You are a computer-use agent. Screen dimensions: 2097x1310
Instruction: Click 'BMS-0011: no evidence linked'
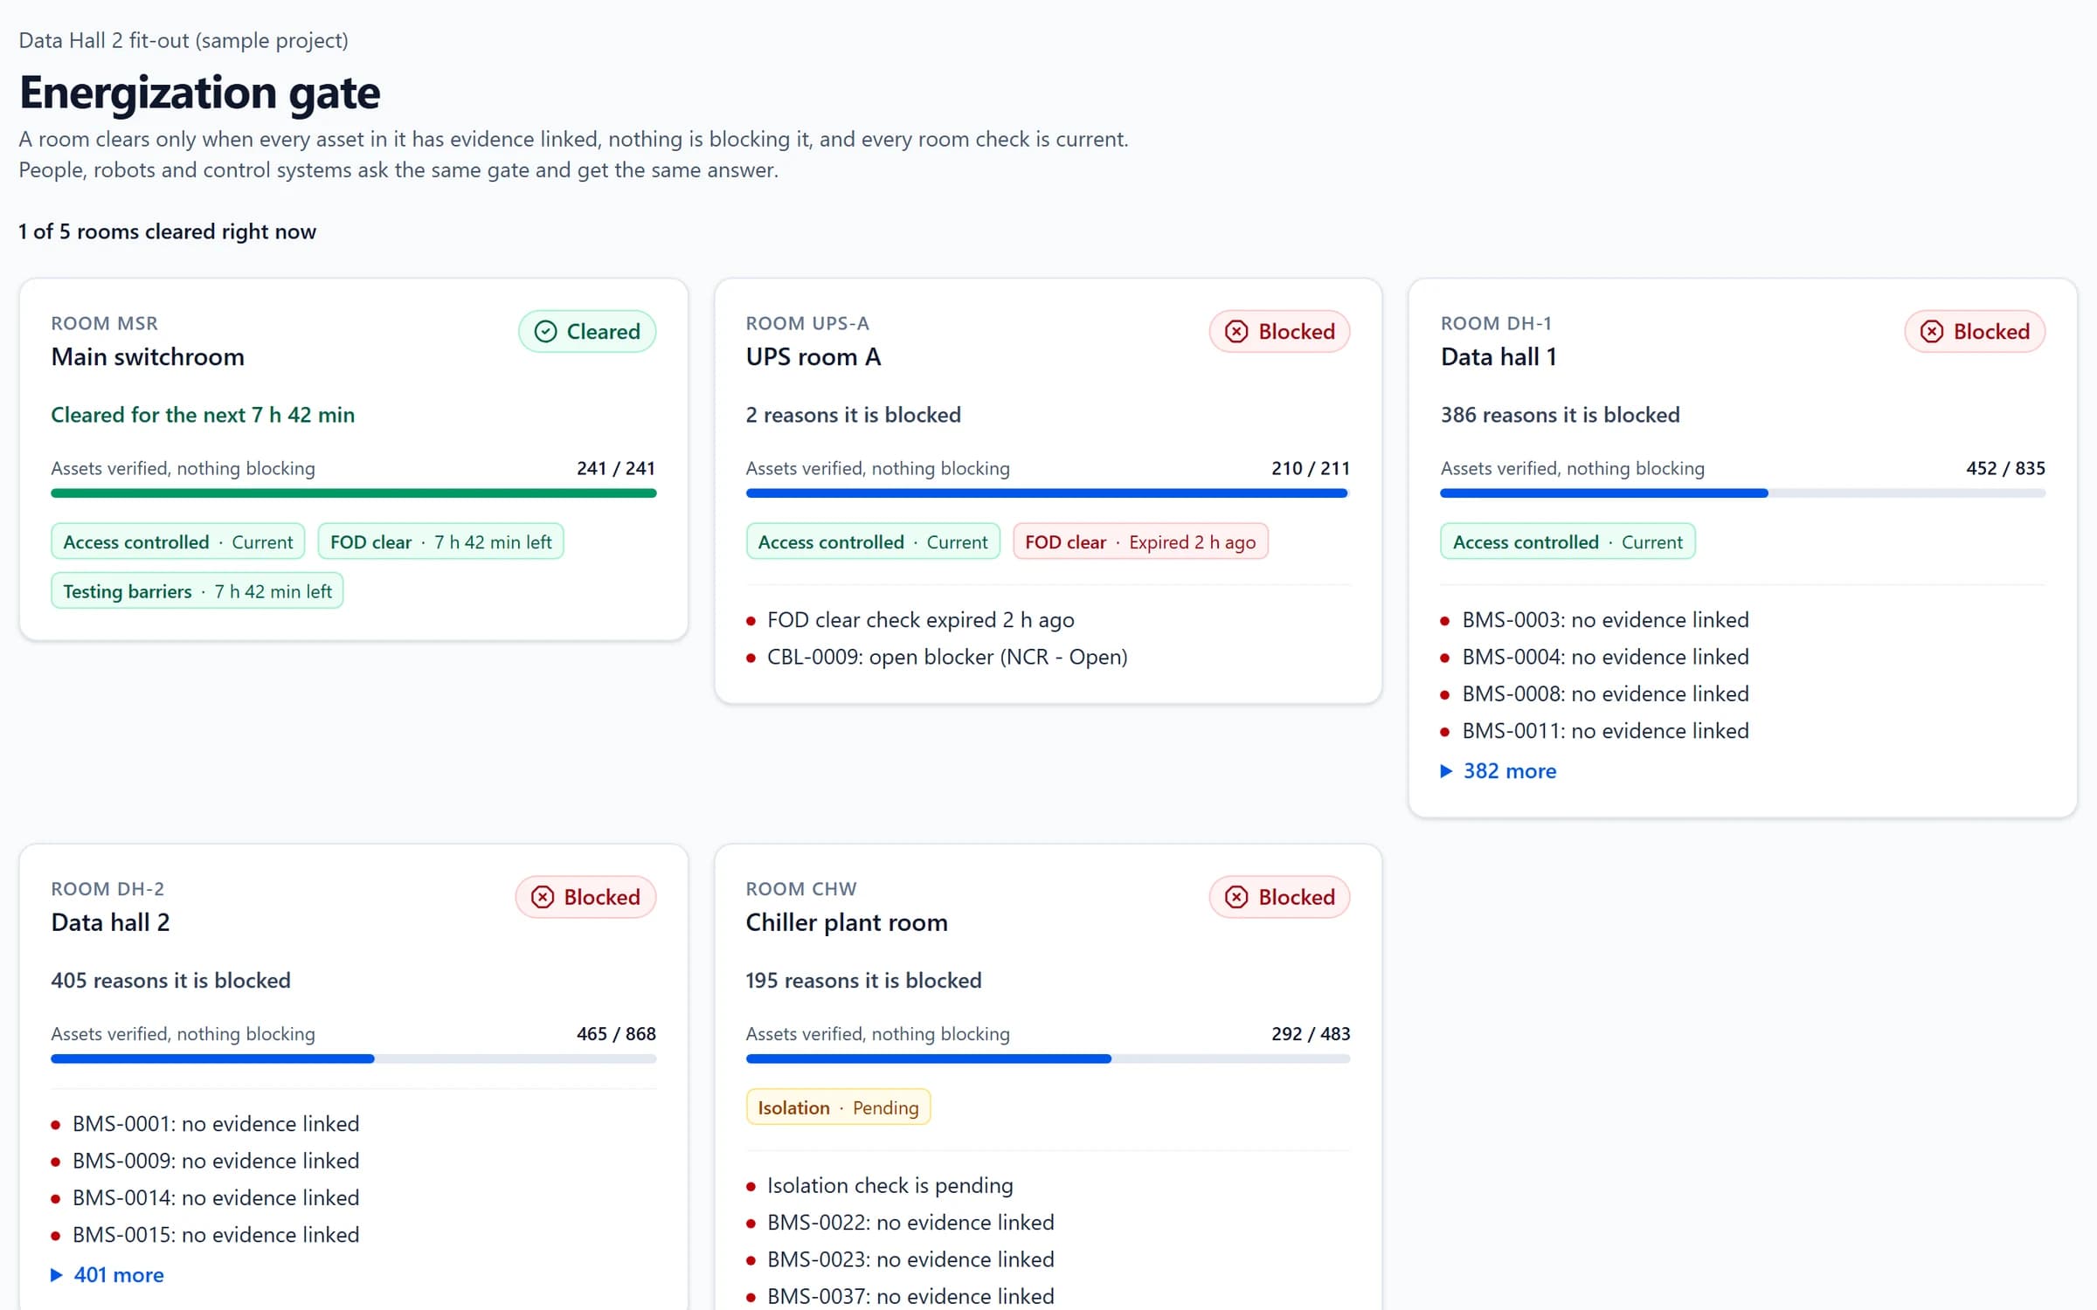tap(1606, 731)
